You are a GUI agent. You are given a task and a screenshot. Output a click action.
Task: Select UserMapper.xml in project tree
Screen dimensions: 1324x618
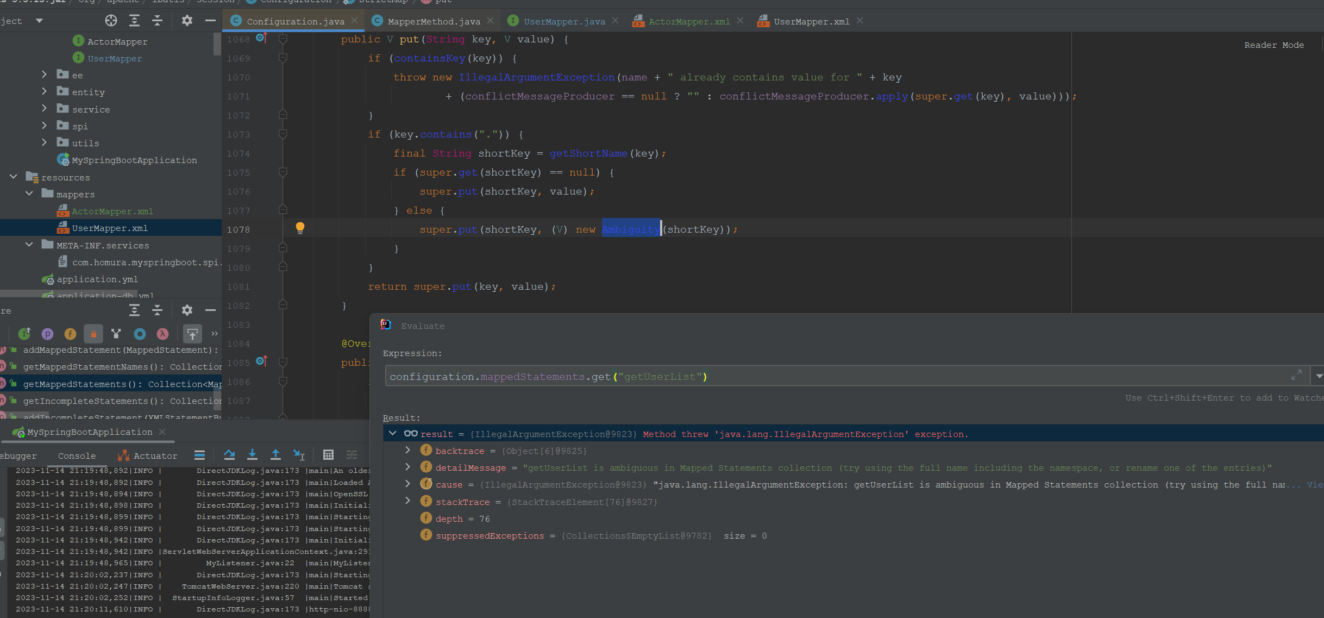tap(109, 228)
